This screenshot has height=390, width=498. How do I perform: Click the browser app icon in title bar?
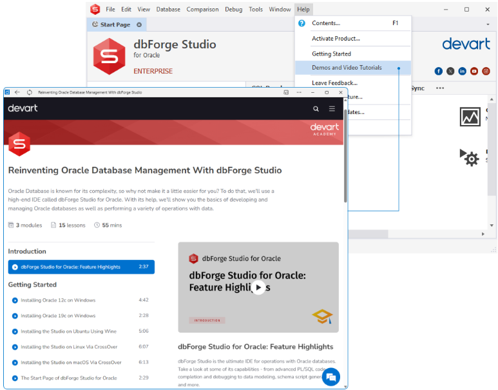pyautogui.click(x=7, y=92)
